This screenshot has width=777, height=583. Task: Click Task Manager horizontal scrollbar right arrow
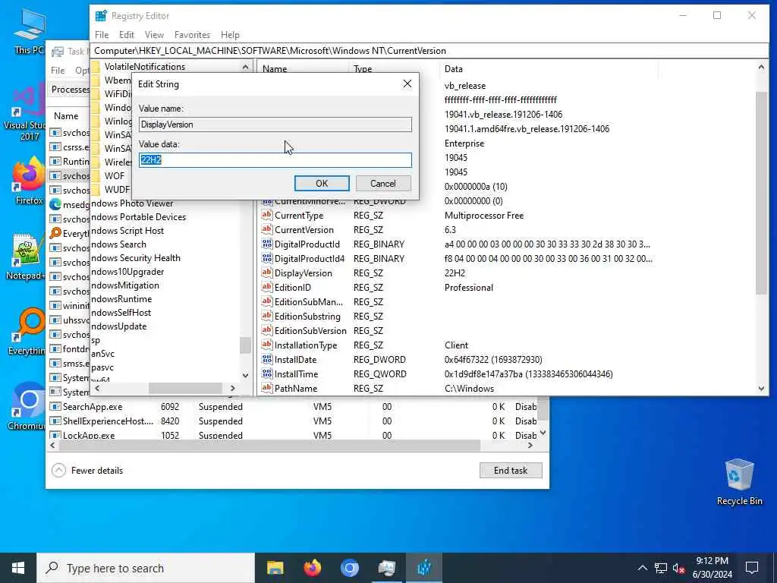pos(530,445)
